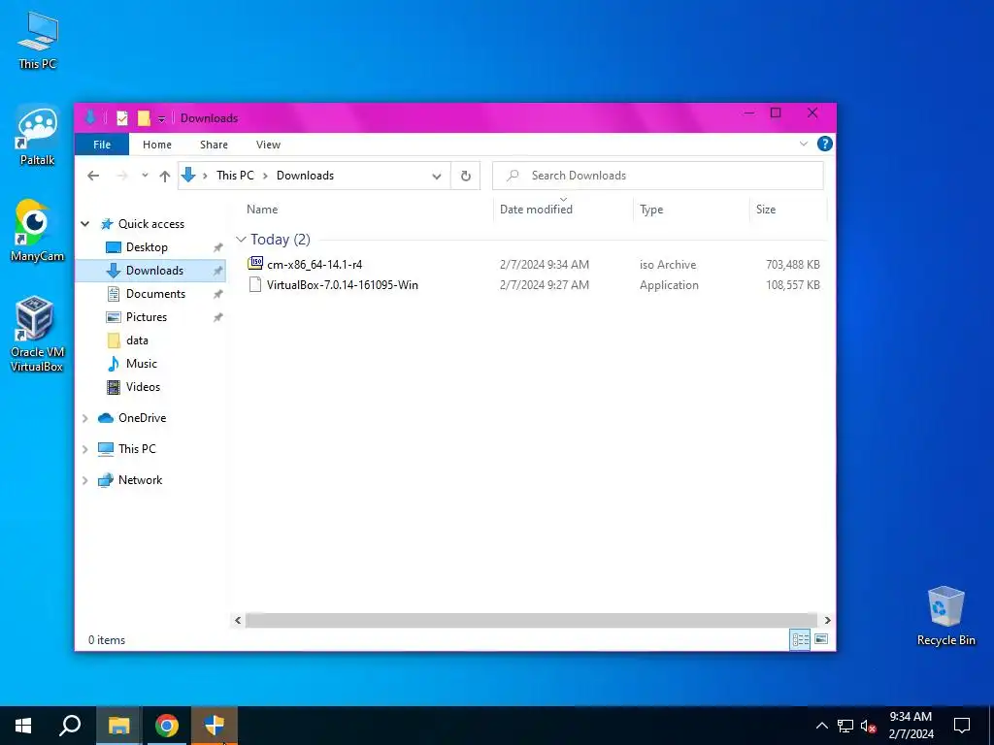Open Explorer Help question mark icon

click(x=824, y=144)
